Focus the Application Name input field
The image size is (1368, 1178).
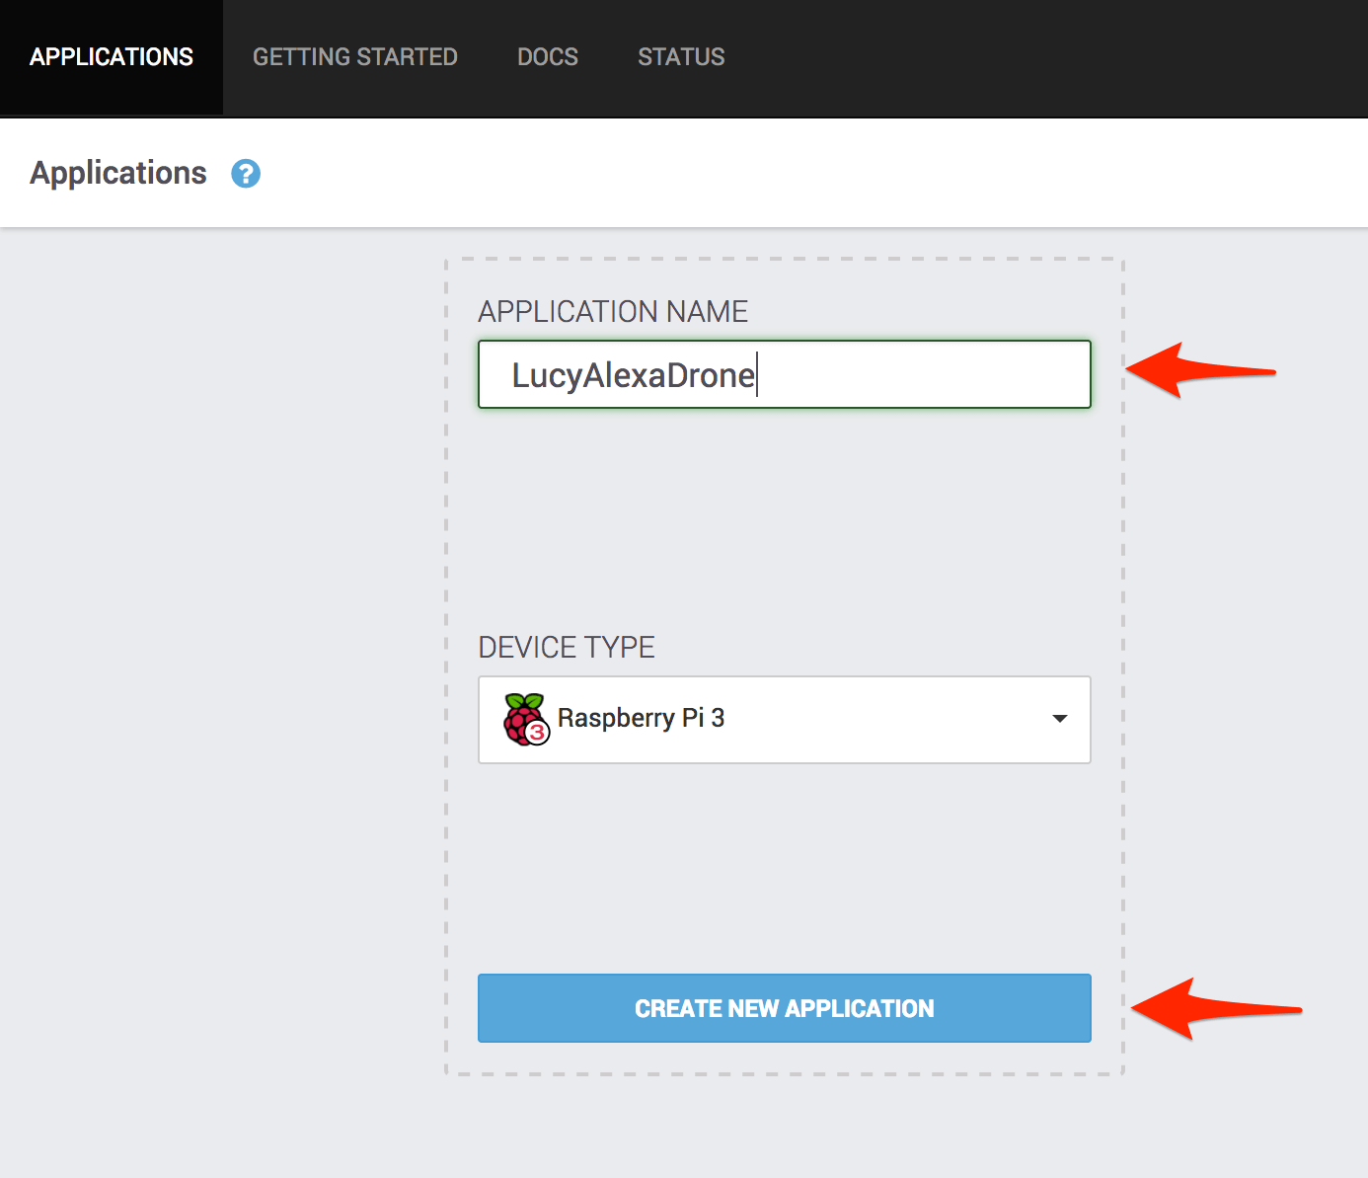(x=918, y=375)
